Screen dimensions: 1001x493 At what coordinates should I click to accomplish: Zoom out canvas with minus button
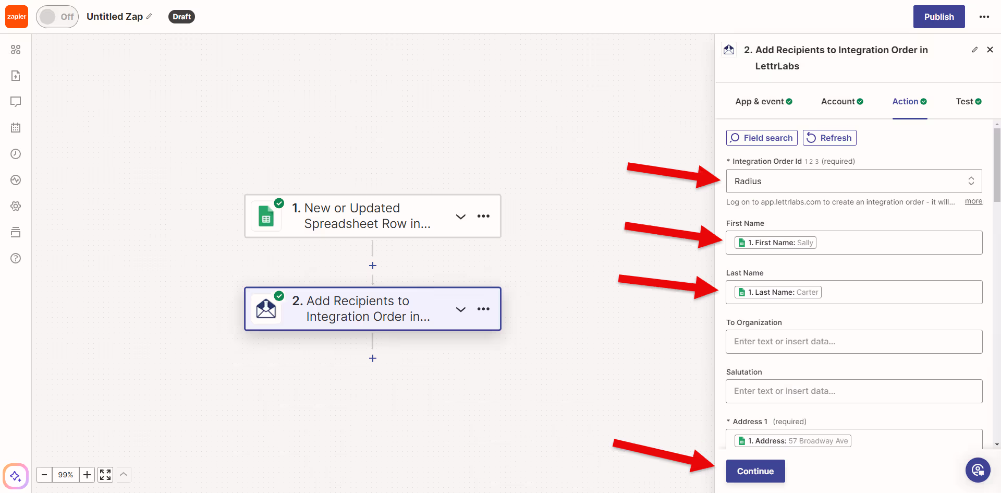tap(44, 475)
